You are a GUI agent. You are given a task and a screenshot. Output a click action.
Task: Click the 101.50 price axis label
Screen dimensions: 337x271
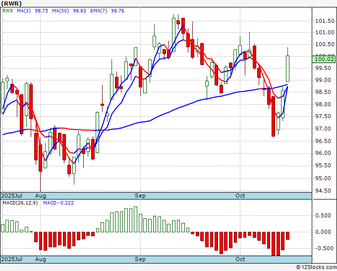(325, 21)
